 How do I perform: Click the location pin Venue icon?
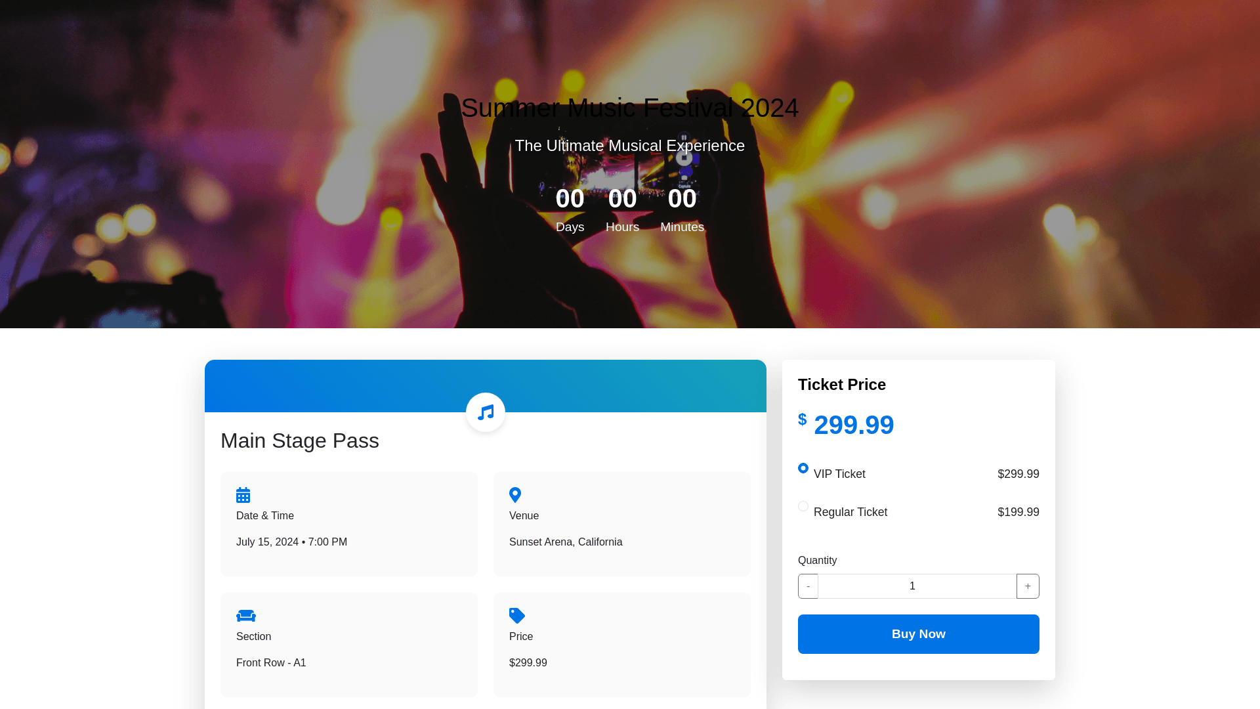(x=515, y=495)
